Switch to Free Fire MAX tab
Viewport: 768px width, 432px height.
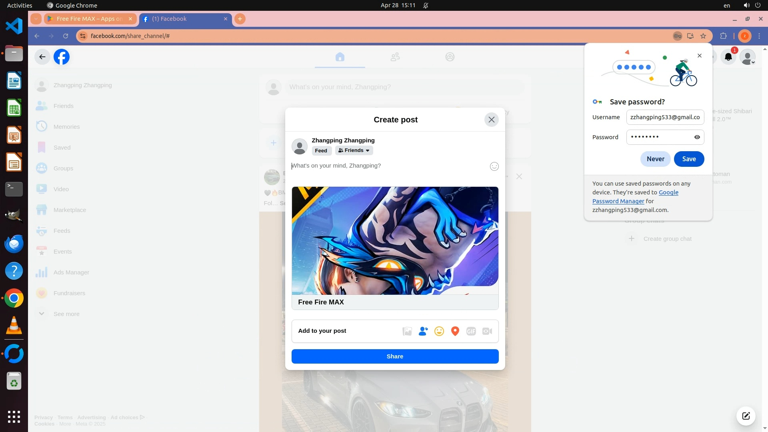(90, 19)
